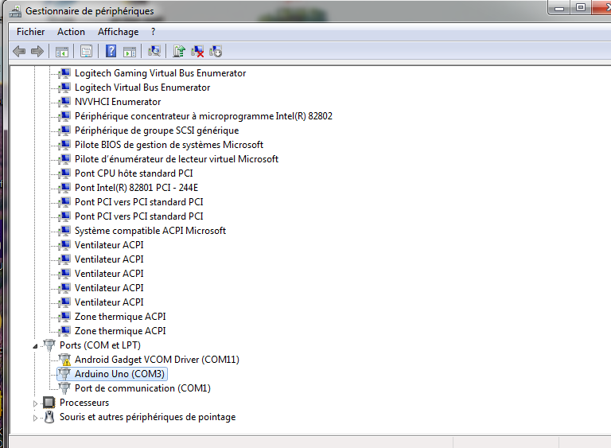The width and height of the screenshot is (611, 448).
Task: Open the Action menu
Action: [71, 32]
